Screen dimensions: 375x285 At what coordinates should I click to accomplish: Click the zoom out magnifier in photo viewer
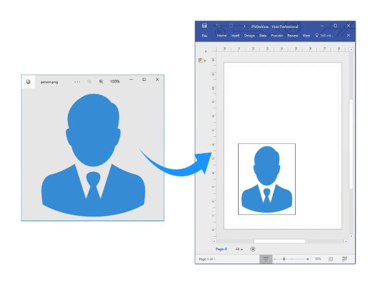tap(90, 82)
